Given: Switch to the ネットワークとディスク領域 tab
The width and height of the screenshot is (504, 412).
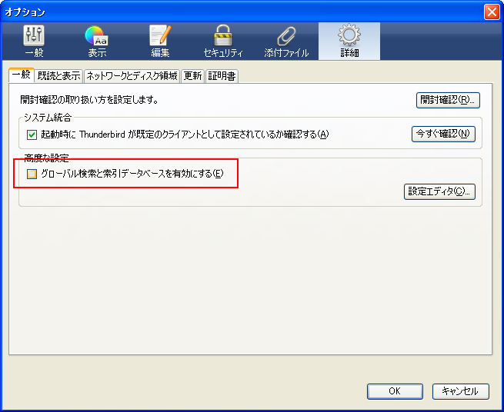Looking at the screenshot, I should 132,76.
